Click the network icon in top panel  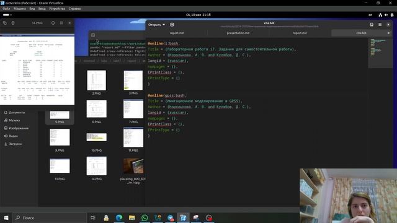380,15
